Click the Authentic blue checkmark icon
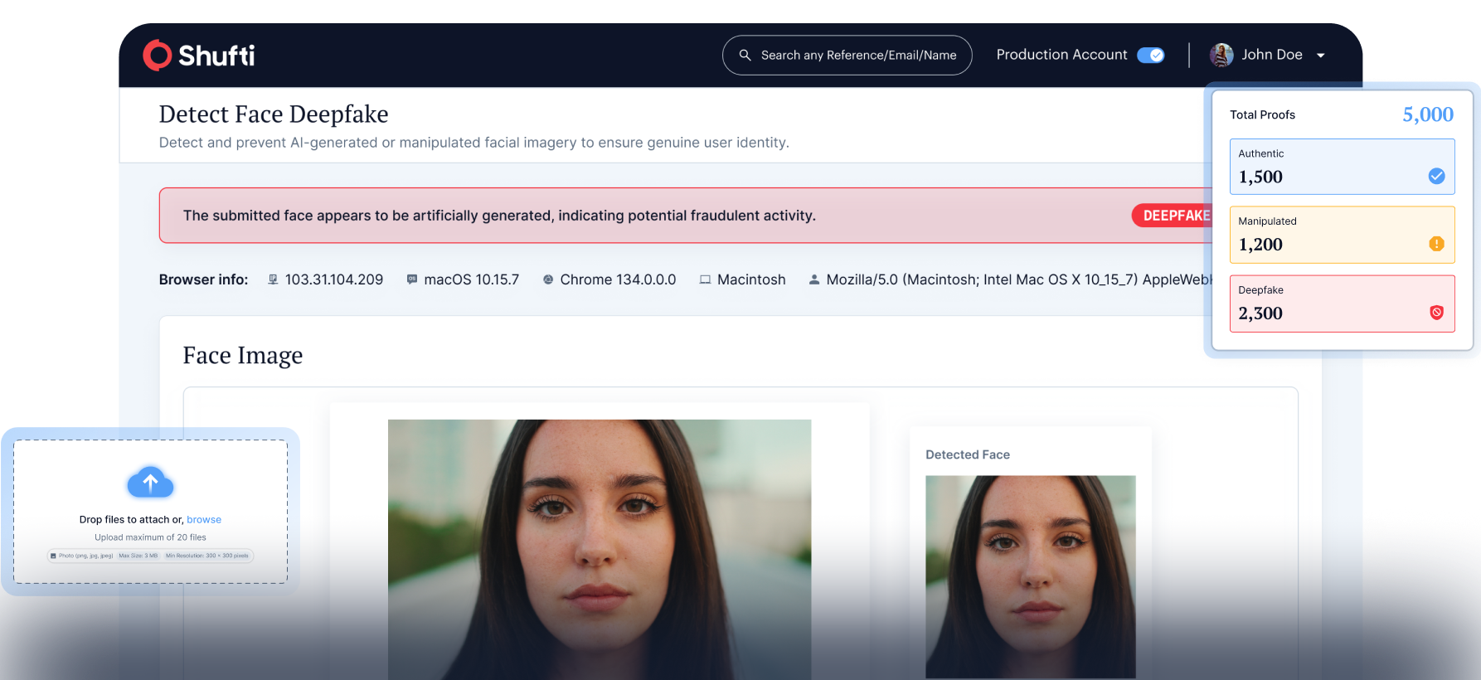1481x680 pixels. (1436, 176)
